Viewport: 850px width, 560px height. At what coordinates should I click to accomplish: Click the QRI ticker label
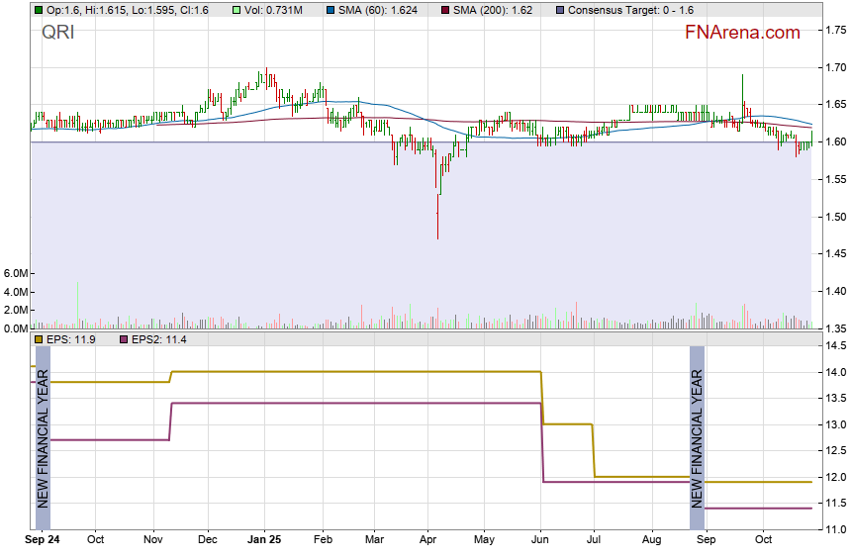(x=57, y=33)
